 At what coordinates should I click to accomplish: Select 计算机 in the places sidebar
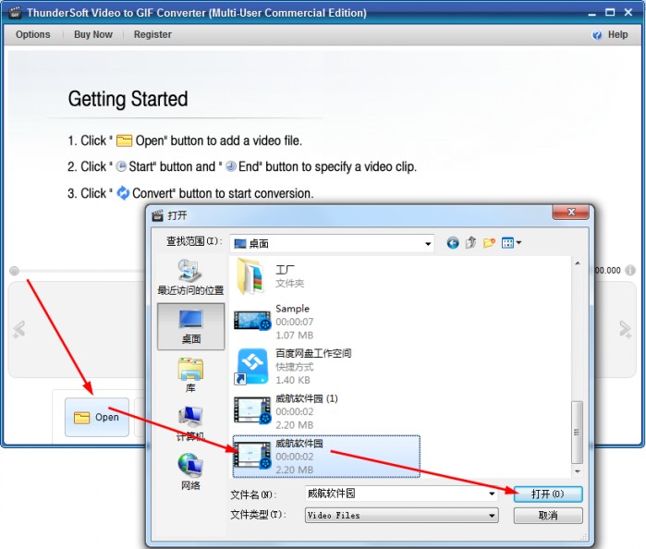[x=190, y=423]
